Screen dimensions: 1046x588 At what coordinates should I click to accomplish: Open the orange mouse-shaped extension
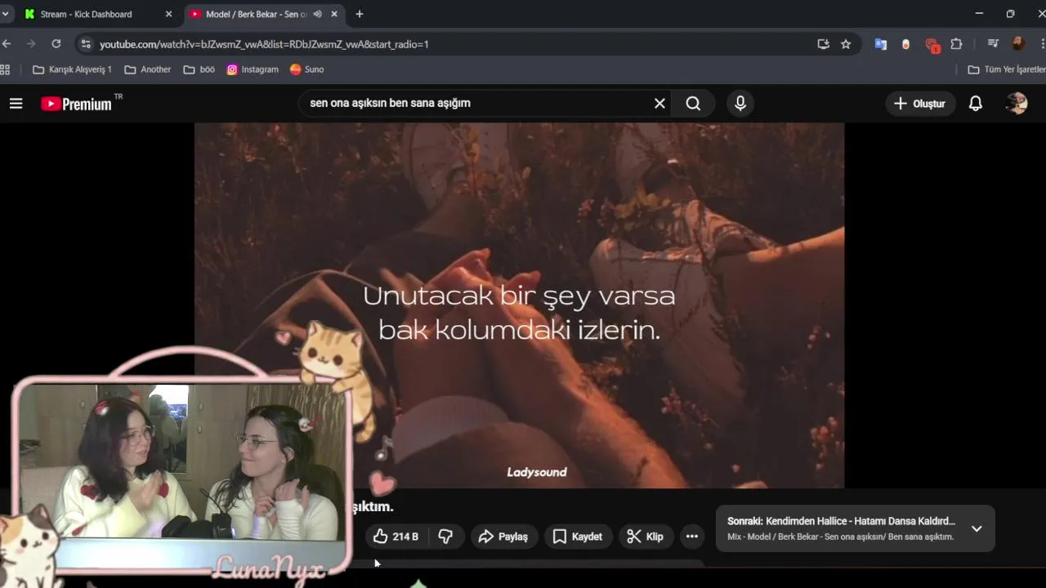(905, 44)
